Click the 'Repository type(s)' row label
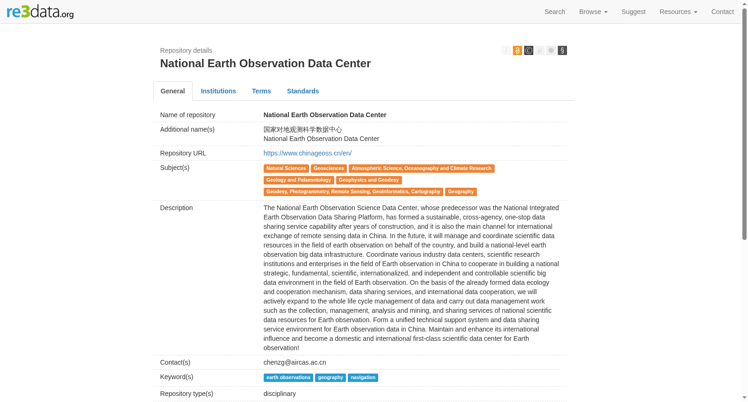The image size is (748, 402). click(187, 394)
